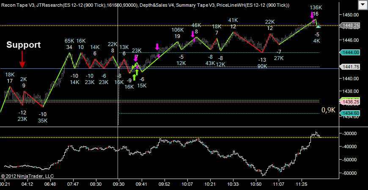Screen dimensions: 368x190
Task: Select the -40000 lower panel axis label
Action: pos(350,147)
